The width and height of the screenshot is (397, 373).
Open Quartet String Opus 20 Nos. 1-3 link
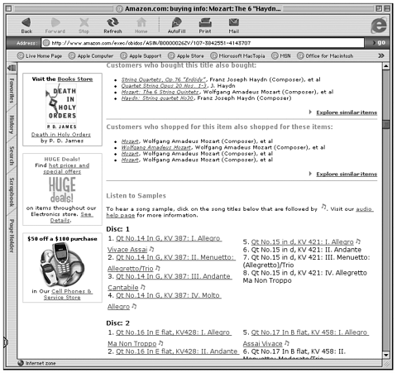[x=165, y=86]
